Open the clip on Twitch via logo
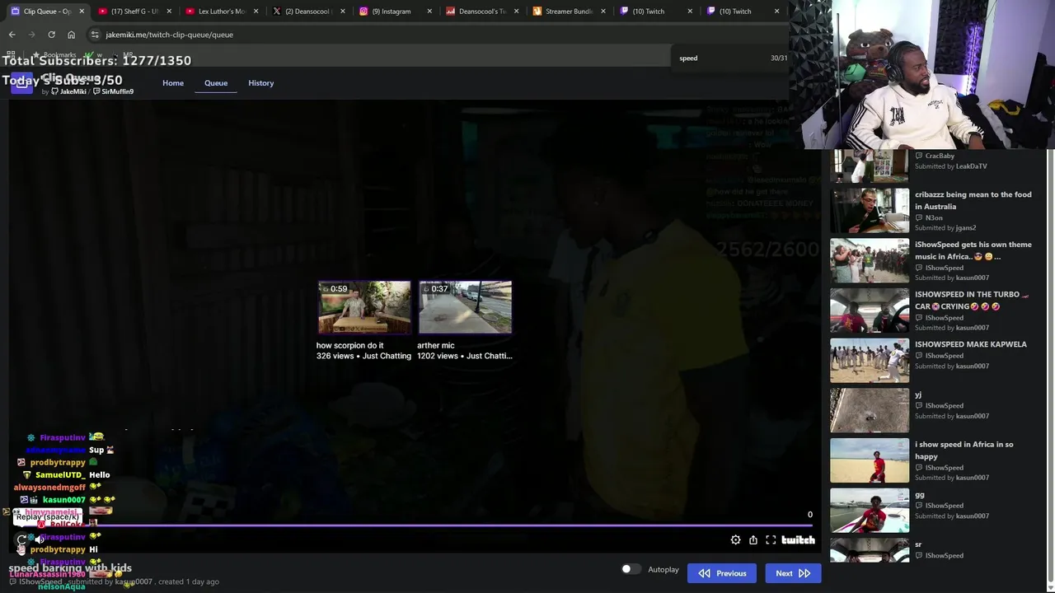The height and width of the screenshot is (593, 1055). [798, 540]
